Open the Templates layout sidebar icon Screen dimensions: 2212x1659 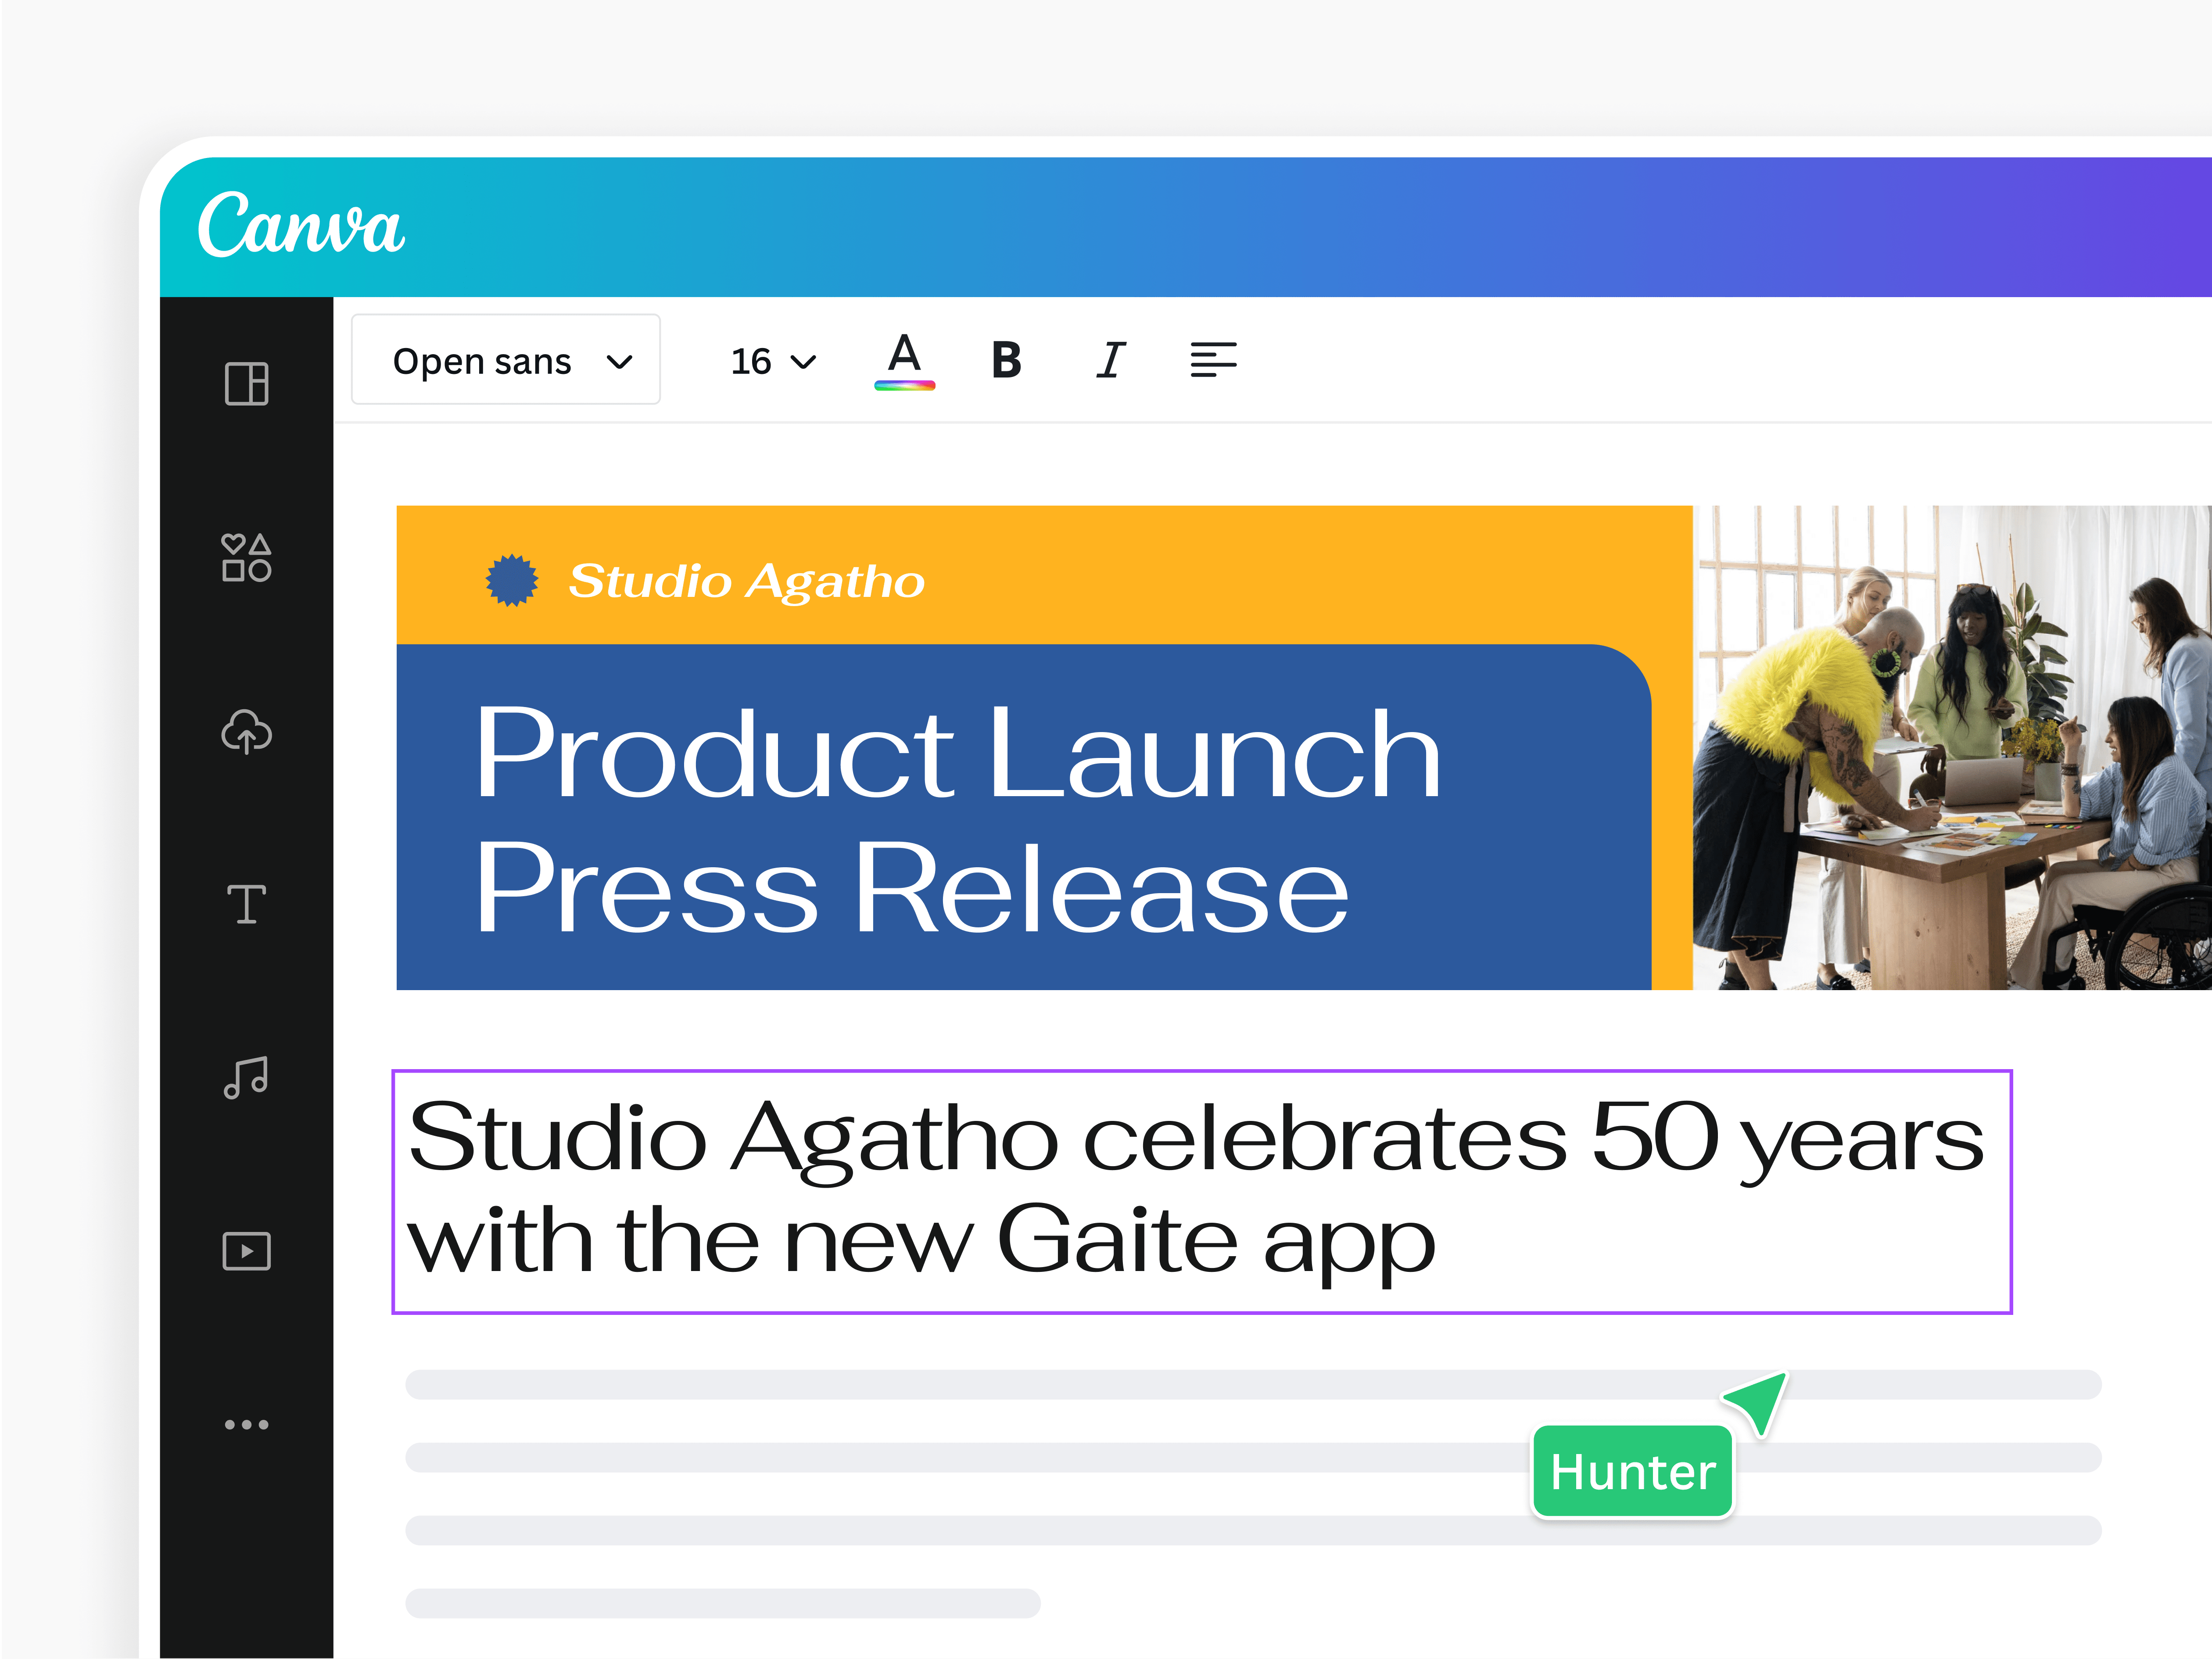pos(246,384)
